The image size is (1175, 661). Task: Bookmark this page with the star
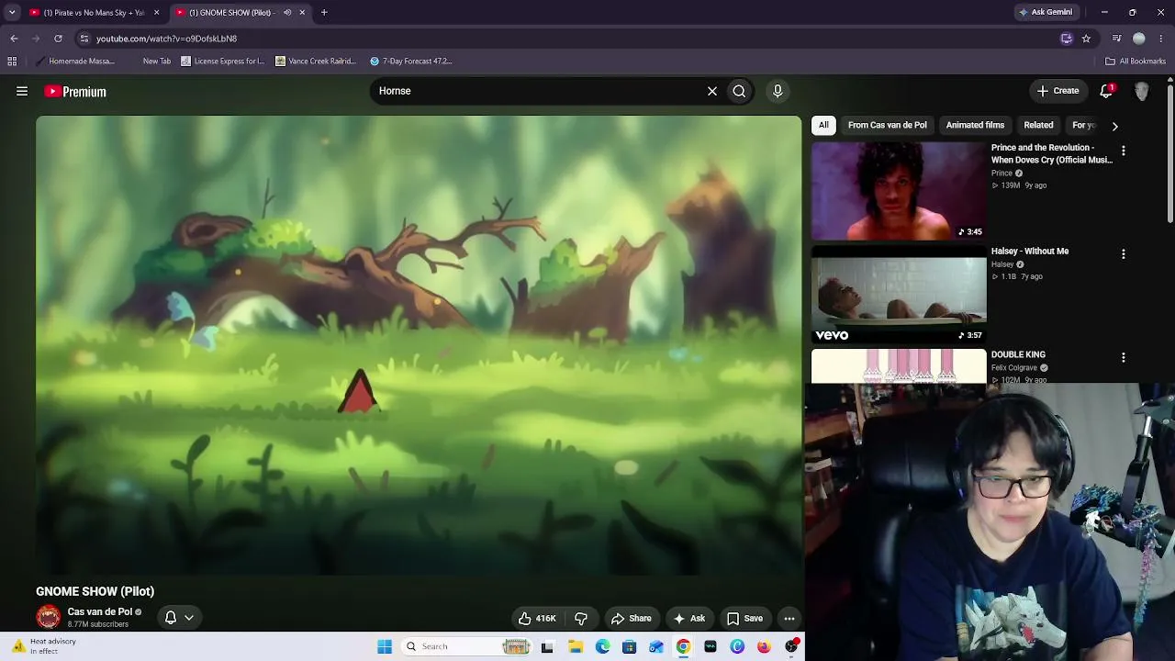[1086, 39]
